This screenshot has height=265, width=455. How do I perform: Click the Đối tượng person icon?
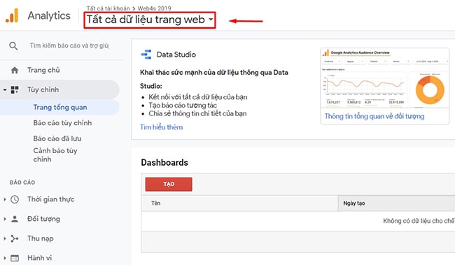click(15, 219)
